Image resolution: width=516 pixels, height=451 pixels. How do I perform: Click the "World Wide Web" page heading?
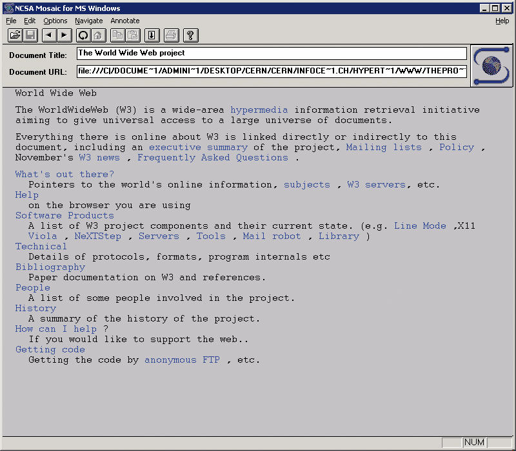[x=56, y=93]
